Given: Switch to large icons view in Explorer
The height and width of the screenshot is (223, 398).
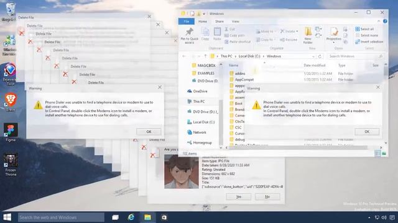Looking at the screenshot, I should point(384,154).
